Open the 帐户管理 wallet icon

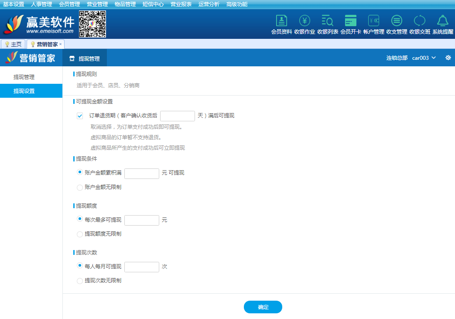click(373, 21)
